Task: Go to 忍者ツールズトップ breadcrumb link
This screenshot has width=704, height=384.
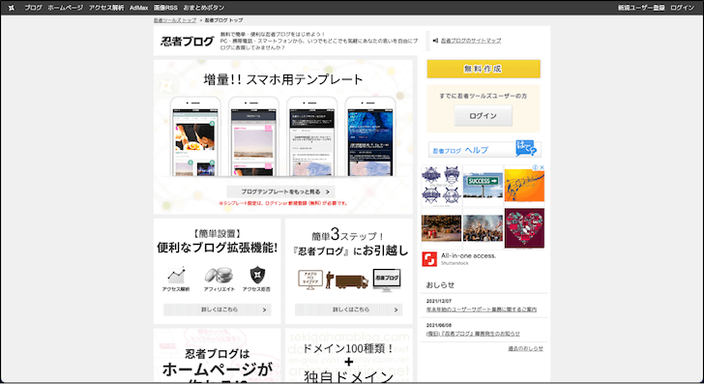Action: pyautogui.click(x=175, y=20)
